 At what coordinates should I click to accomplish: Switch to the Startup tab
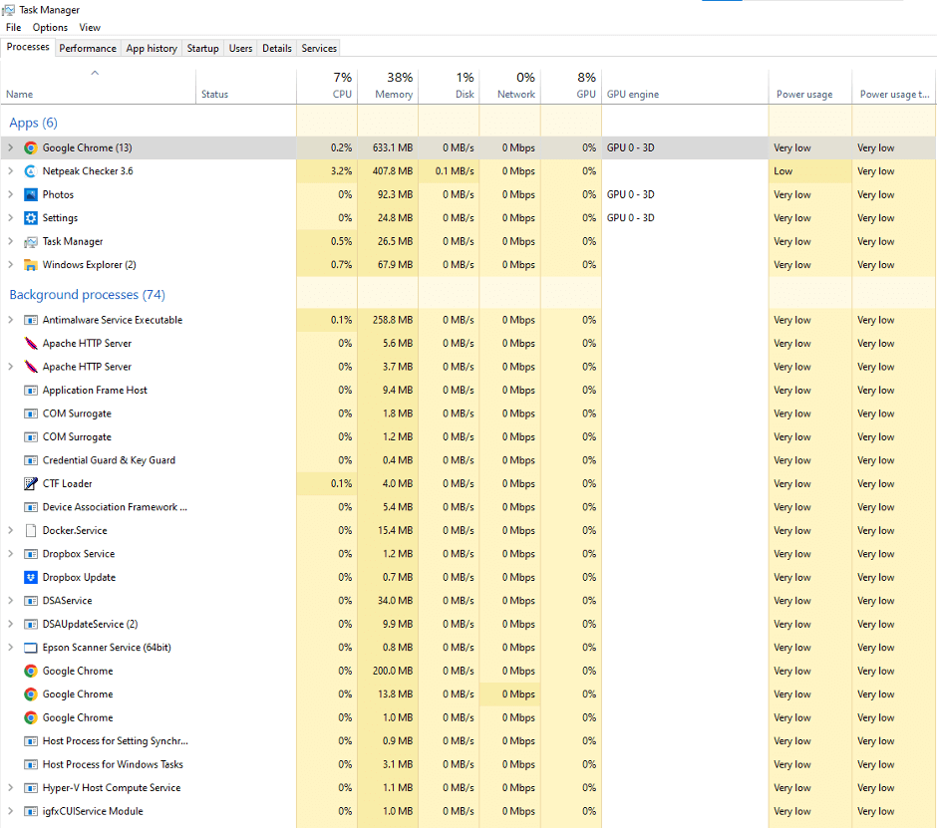(x=202, y=49)
